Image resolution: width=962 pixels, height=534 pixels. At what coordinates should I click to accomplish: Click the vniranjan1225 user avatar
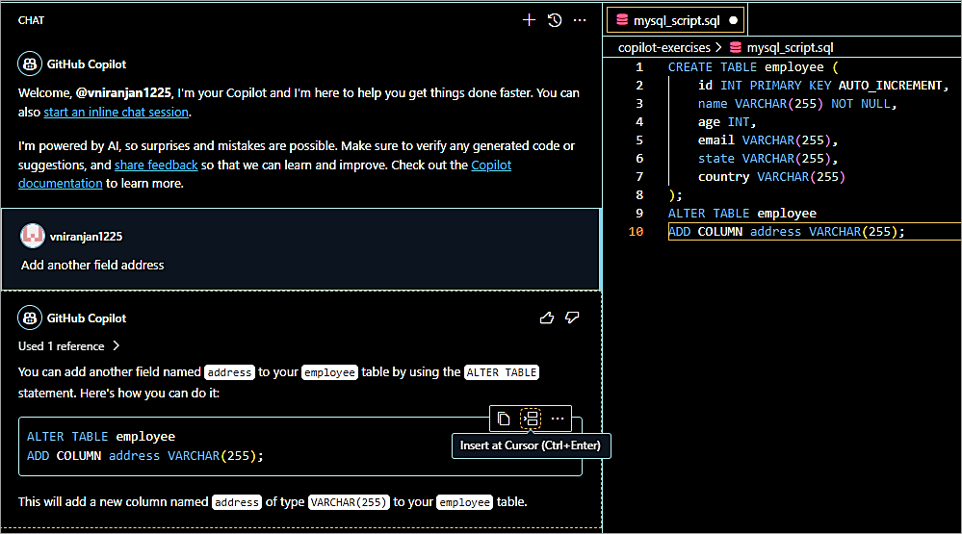point(32,236)
